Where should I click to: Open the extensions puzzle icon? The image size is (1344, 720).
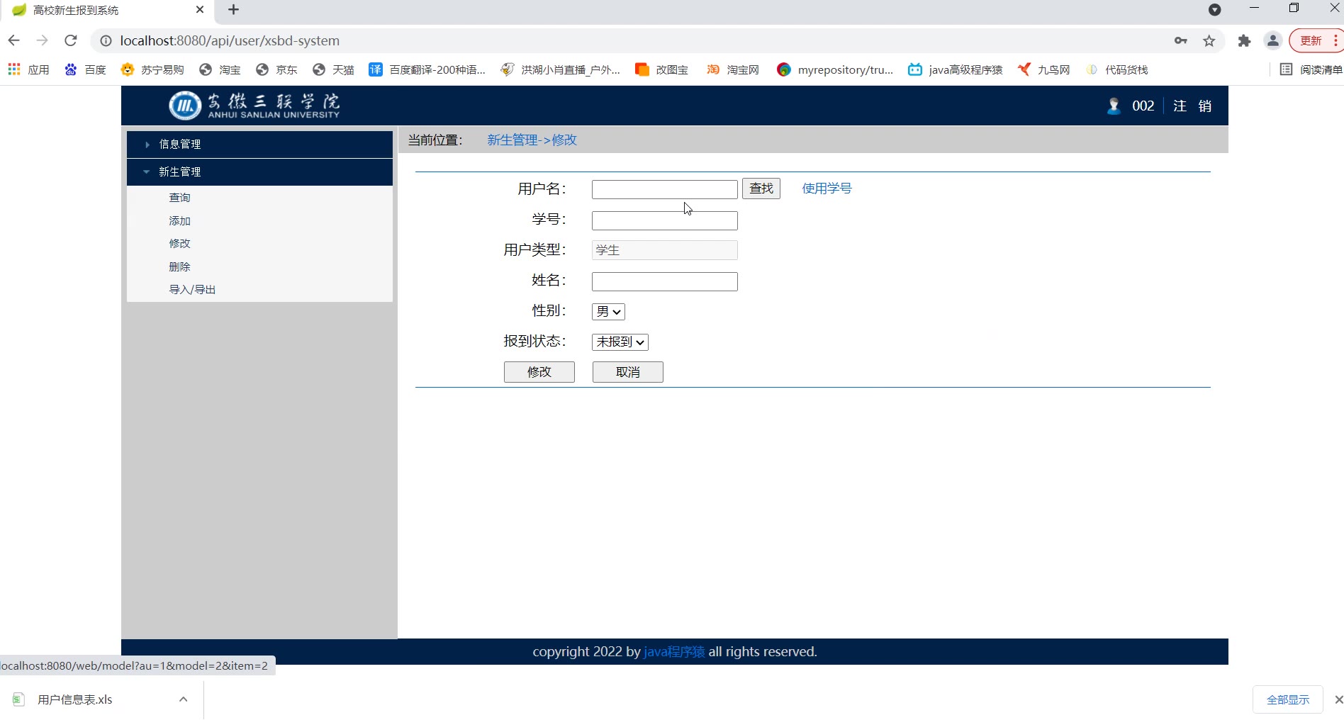tap(1244, 41)
